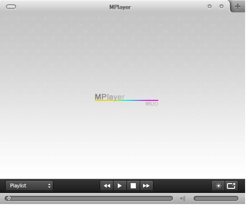Click the first small circle button in title bar
The height and width of the screenshot is (205, 247).
(x=210, y=7)
